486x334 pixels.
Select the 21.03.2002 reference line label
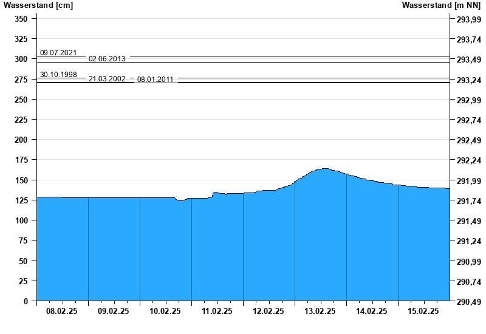(107, 79)
